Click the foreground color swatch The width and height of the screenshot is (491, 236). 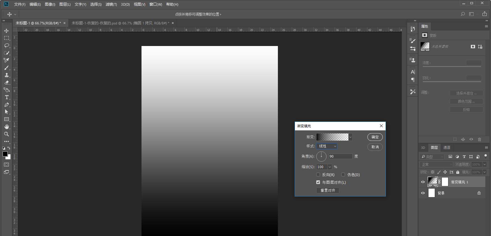[x=5, y=154]
